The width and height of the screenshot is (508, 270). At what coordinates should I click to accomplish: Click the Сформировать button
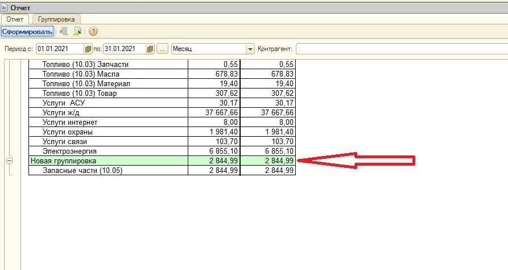27,31
